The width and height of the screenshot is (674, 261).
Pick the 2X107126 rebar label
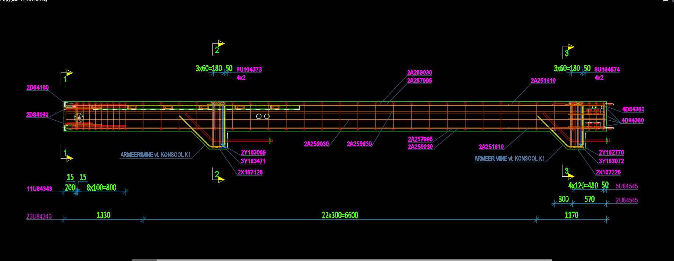click(250, 172)
